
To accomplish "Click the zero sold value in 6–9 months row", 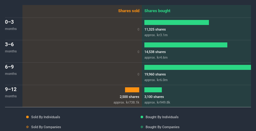I will click(x=138, y=74).
